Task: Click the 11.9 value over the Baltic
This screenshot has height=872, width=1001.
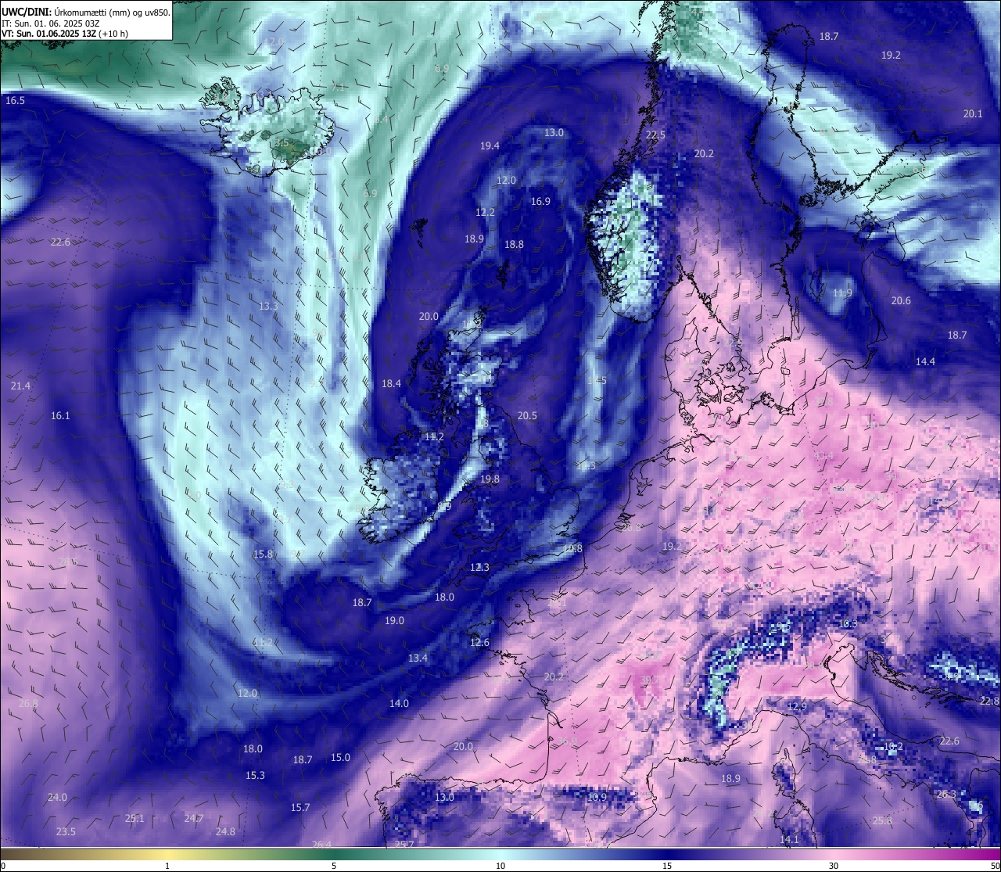Action: [x=842, y=292]
